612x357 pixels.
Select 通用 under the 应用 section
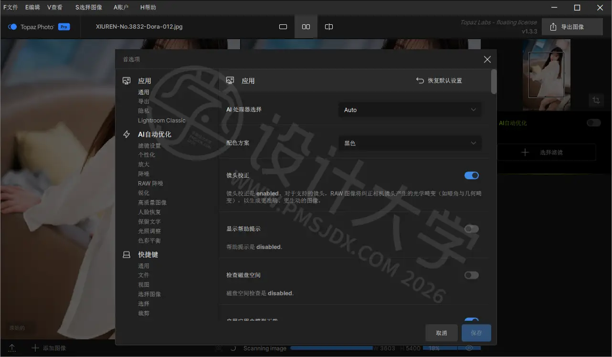click(144, 92)
